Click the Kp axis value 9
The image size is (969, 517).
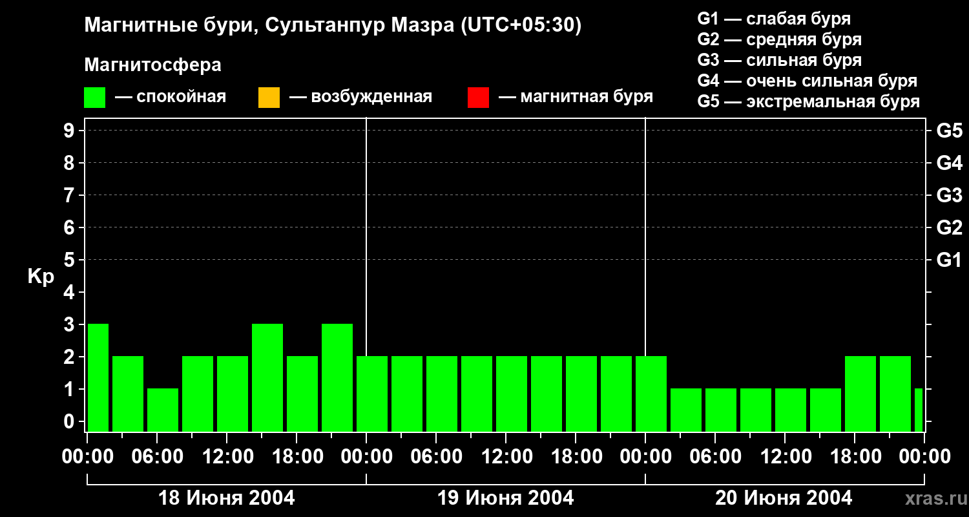(70, 131)
